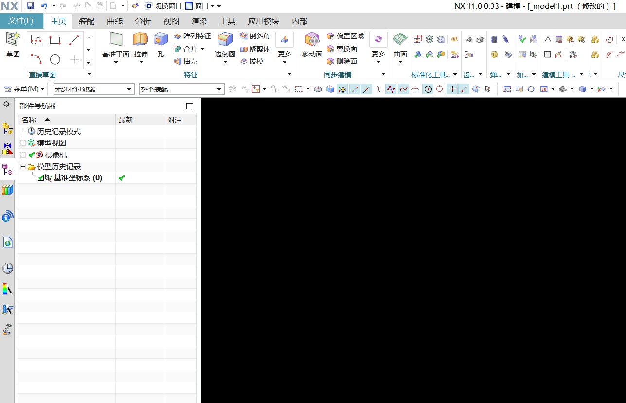626x403 pixels.
Task: Switch to the 装配 ribbon tab
Action: pos(87,21)
